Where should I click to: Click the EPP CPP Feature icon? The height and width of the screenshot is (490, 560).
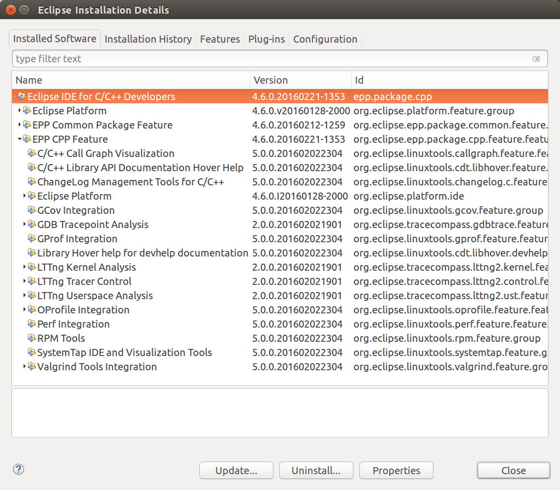click(x=27, y=139)
